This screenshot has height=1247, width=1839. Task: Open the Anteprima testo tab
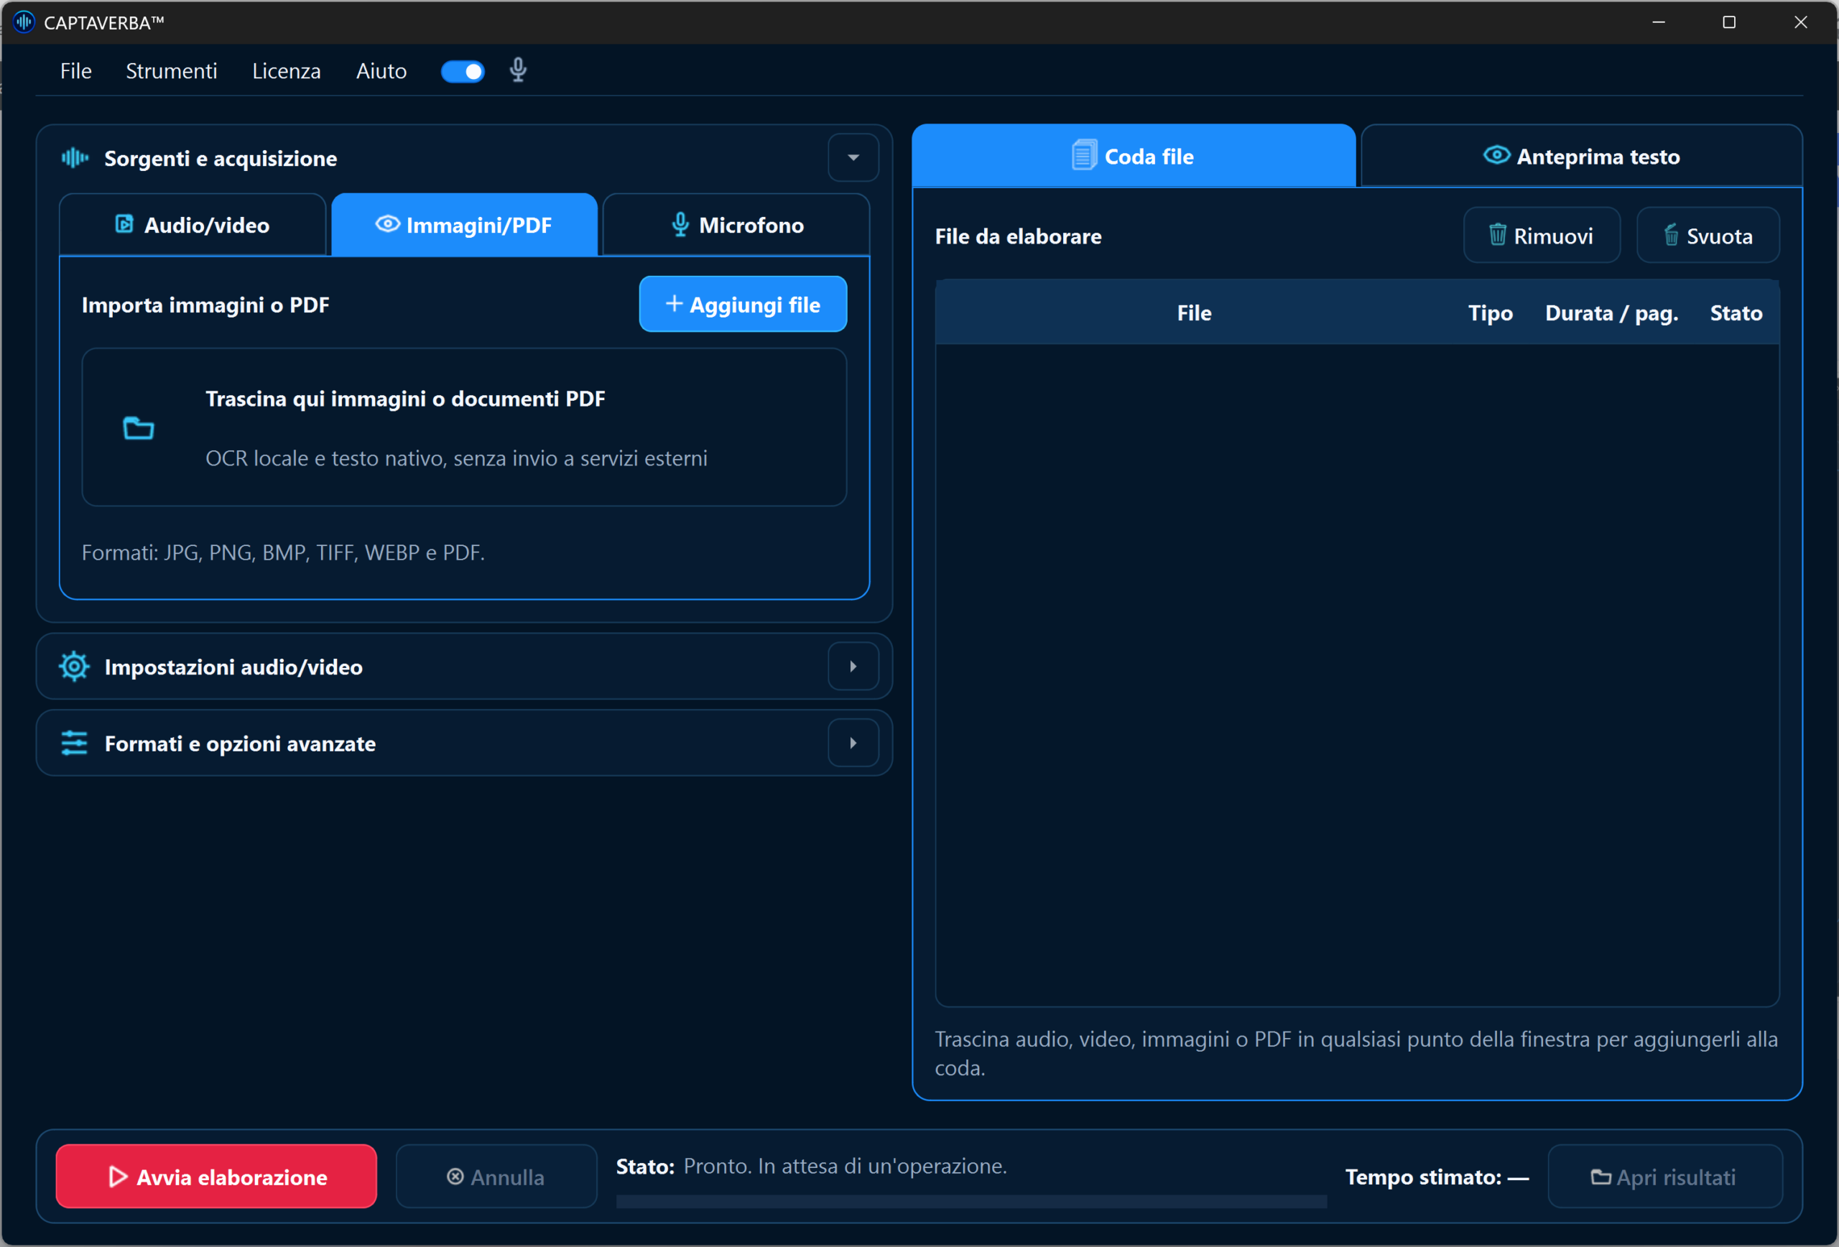(x=1581, y=156)
